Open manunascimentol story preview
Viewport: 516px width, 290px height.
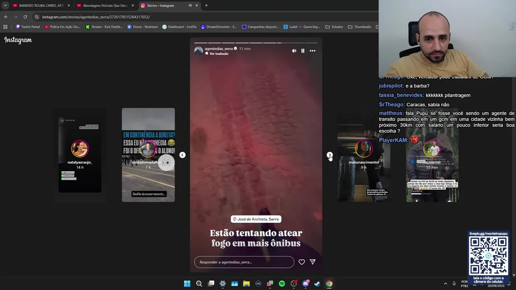(x=364, y=155)
